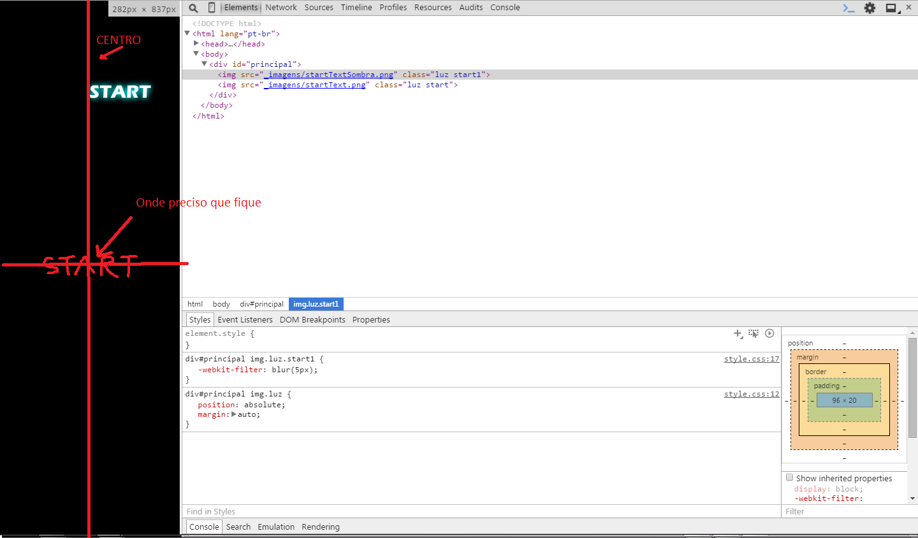
Task: Toggle element state icon in Styles pane
Action: (754, 333)
